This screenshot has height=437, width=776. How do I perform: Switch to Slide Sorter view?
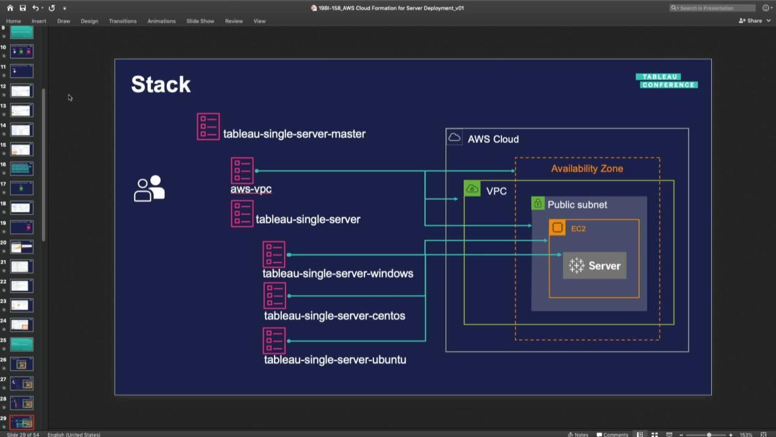tap(655, 435)
